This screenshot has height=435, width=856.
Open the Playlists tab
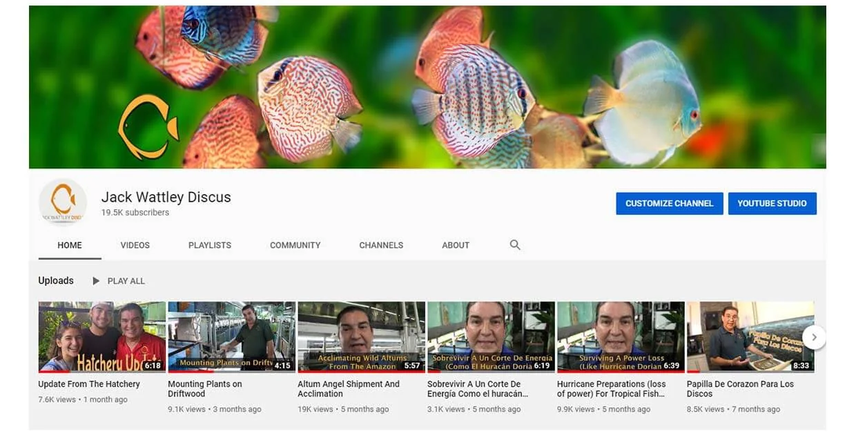[x=210, y=245]
